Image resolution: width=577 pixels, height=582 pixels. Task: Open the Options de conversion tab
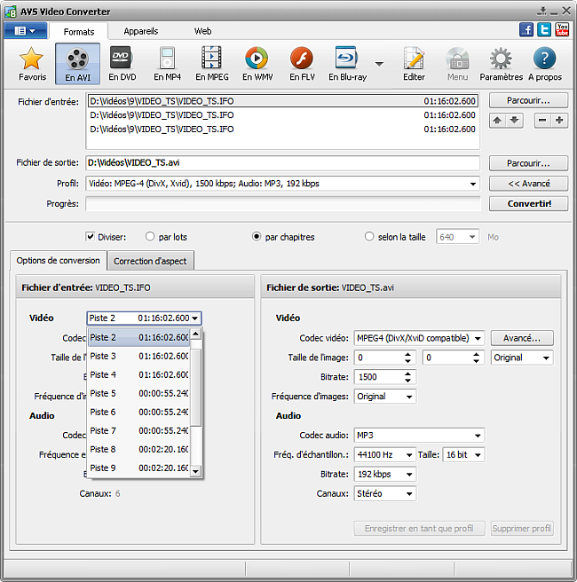[x=59, y=261]
